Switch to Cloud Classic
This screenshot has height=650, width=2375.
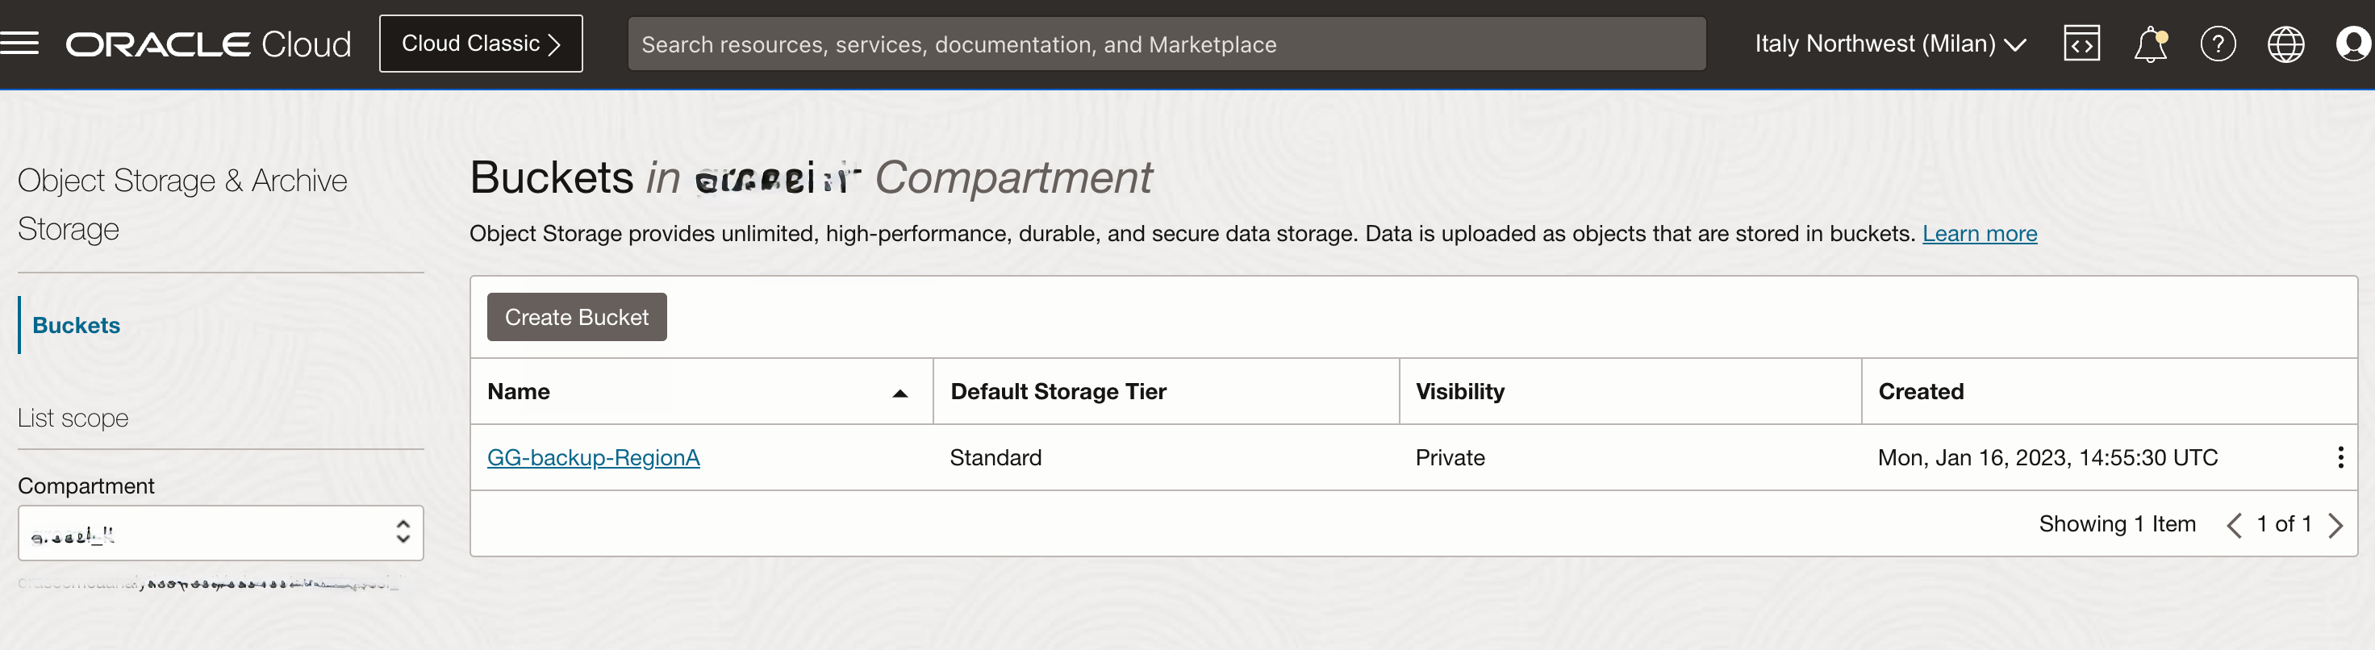point(480,44)
